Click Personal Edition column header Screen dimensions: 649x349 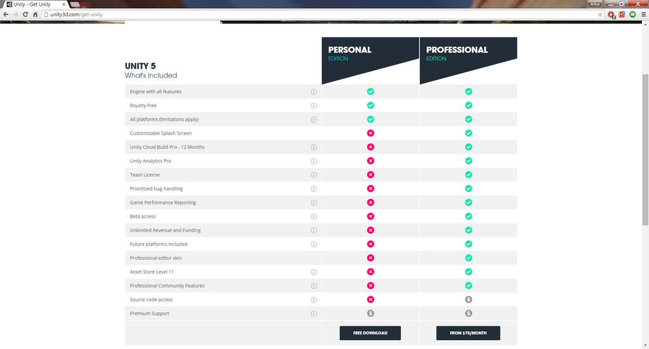[x=370, y=60]
